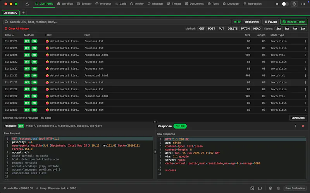310x193 pixels.
Task: Click the Manage Target button
Action: click(x=294, y=22)
